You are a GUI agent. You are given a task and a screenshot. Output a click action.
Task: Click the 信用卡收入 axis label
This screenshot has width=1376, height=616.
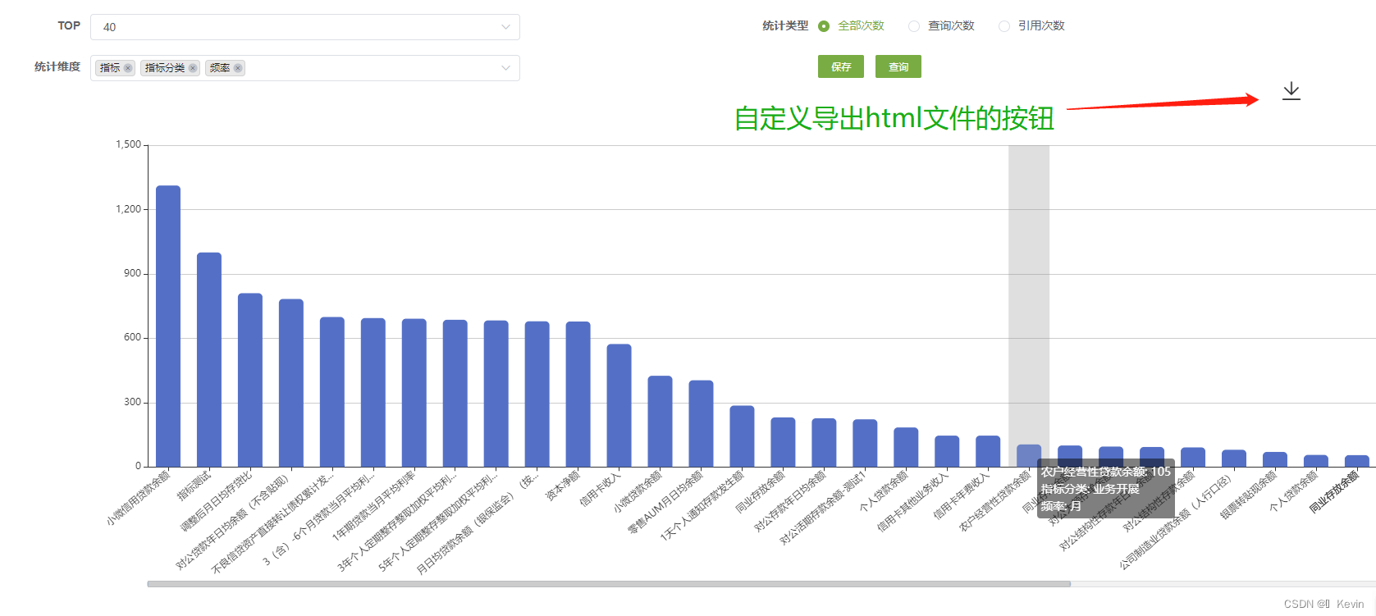(x=601, y=489)
